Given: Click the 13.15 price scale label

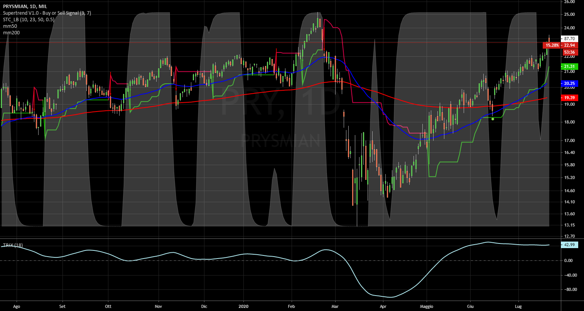Looking at the screenshot, I should pyautogui.click(x=569, y=225).
